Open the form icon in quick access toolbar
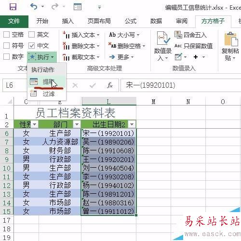 tap(78, 7)
